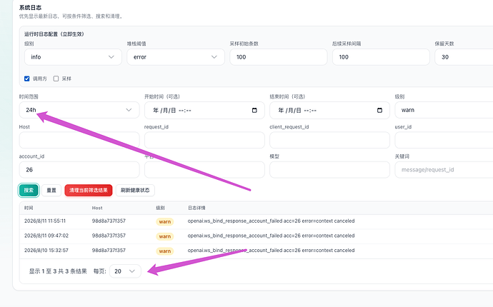
Task: Click host 98d8a737f357 in the 11:55:11 row
Action: [x=109, y=221]
